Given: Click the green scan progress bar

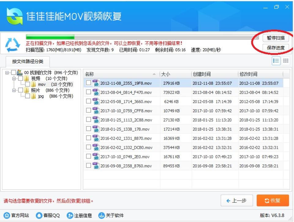Looking at the screenshot, I should 50,36.
